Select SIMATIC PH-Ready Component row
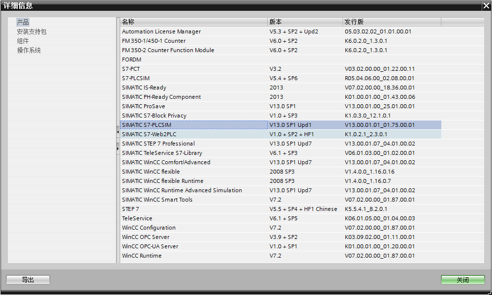The height and width of the screenshot is (295, 492). 280,97
